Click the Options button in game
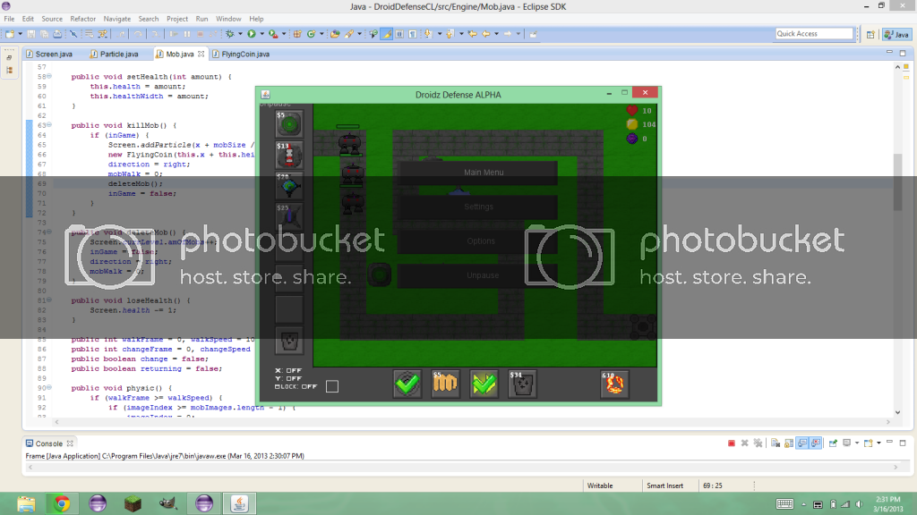This screenshot has height=515, width=917. click(477, 241)
